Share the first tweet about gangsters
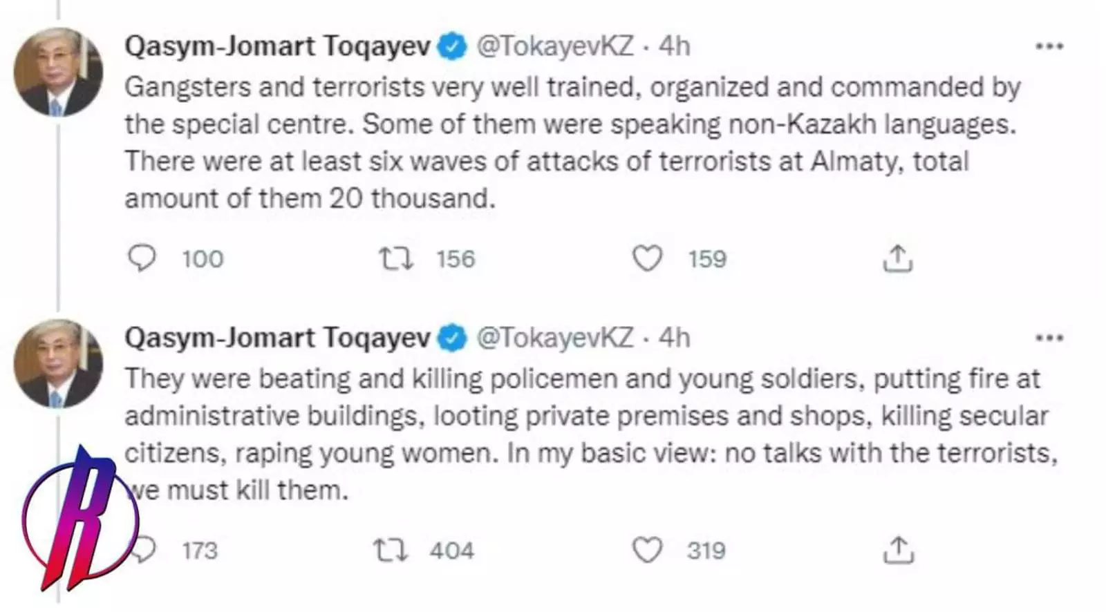The width and height of the screenshot is (1106, 612). tap(898, 259)
